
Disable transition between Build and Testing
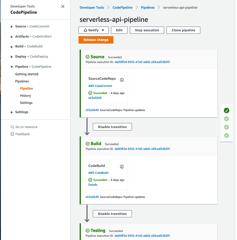112,214
